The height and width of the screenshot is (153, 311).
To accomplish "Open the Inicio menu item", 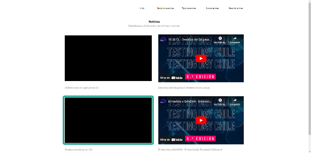I will 142,8.
